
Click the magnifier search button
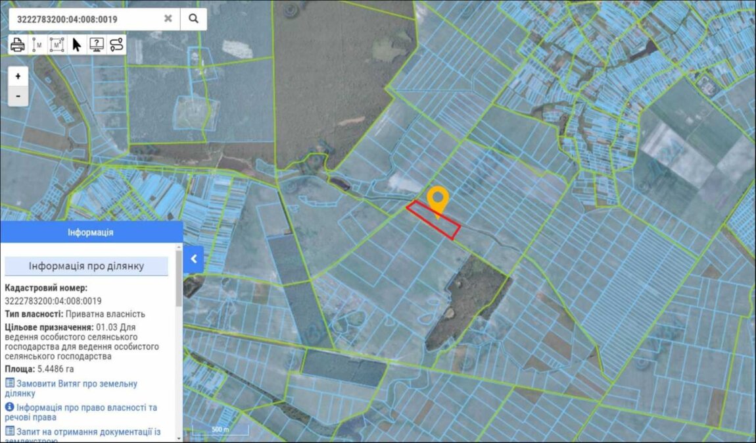coord(193,19)
